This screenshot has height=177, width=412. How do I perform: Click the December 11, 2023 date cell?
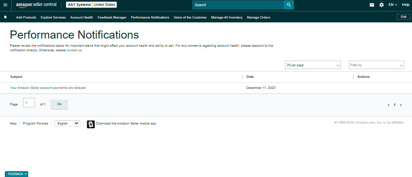pyautogui.click(x=261, y=88)
